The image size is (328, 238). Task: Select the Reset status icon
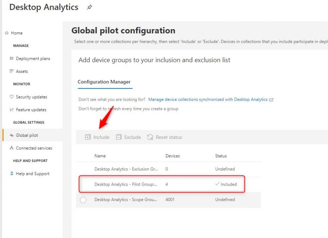pos(149,137)
